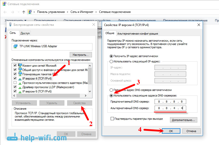Image resolution: width=219 pixels, height=145 pixels.
Task: Check Подтвердить параметры при выходе
Action: [112, 119]
